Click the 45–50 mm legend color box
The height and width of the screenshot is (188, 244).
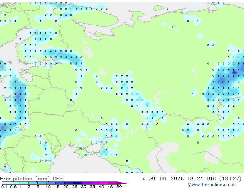[x=113, y=183]
